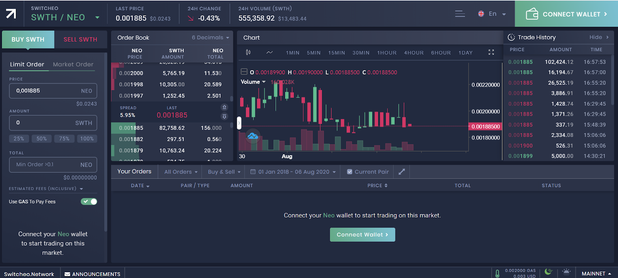Open the All Orders filter dropdown
The height and width of the screenshot is (278, 618).
pos(181,172)
